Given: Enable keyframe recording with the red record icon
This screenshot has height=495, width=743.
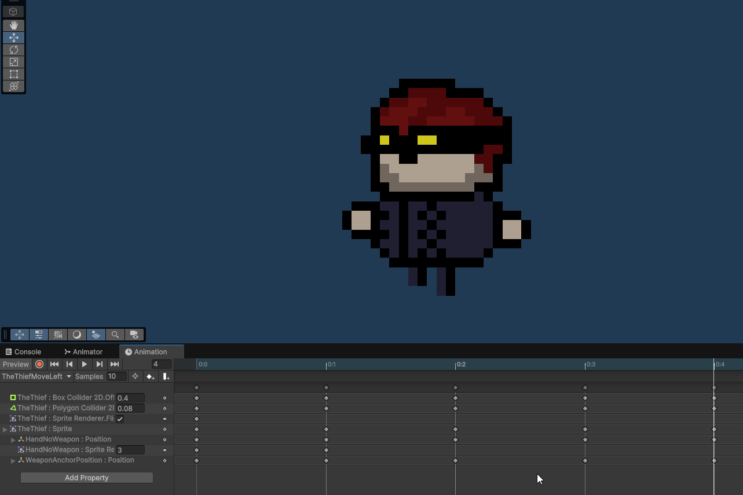Looking at the screenshot, I should coord(39,364).
